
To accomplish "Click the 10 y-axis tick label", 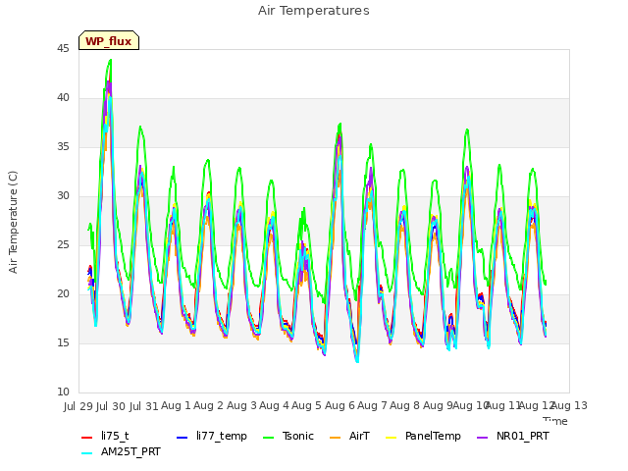I will point(63,392).
